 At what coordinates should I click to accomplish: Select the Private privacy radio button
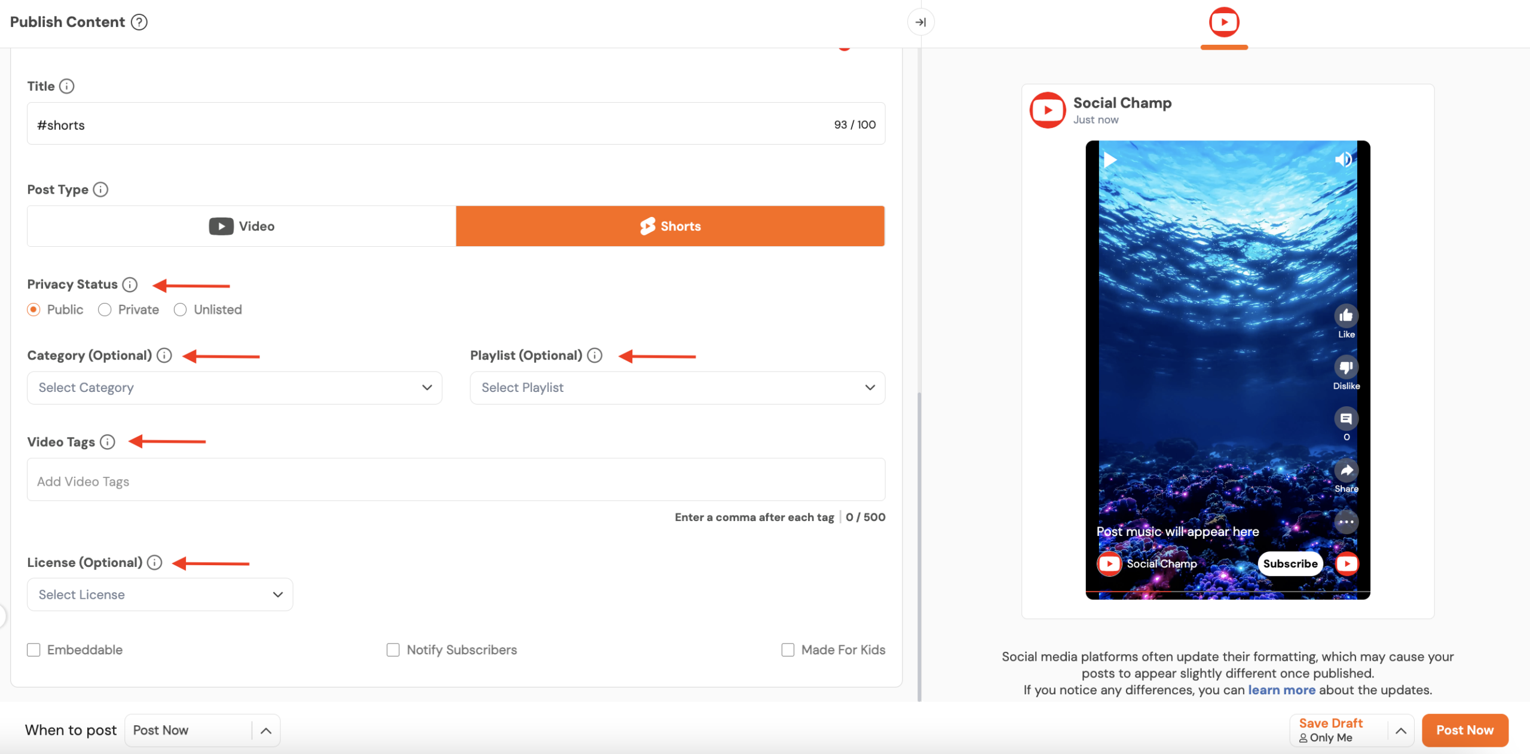tap(105, 309)
